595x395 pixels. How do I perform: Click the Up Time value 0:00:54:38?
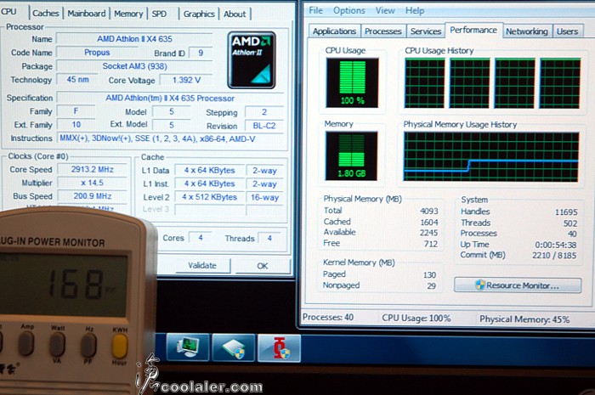click(x=556, y=245)
